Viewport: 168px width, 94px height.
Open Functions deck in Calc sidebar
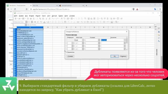tap(159, 41)
